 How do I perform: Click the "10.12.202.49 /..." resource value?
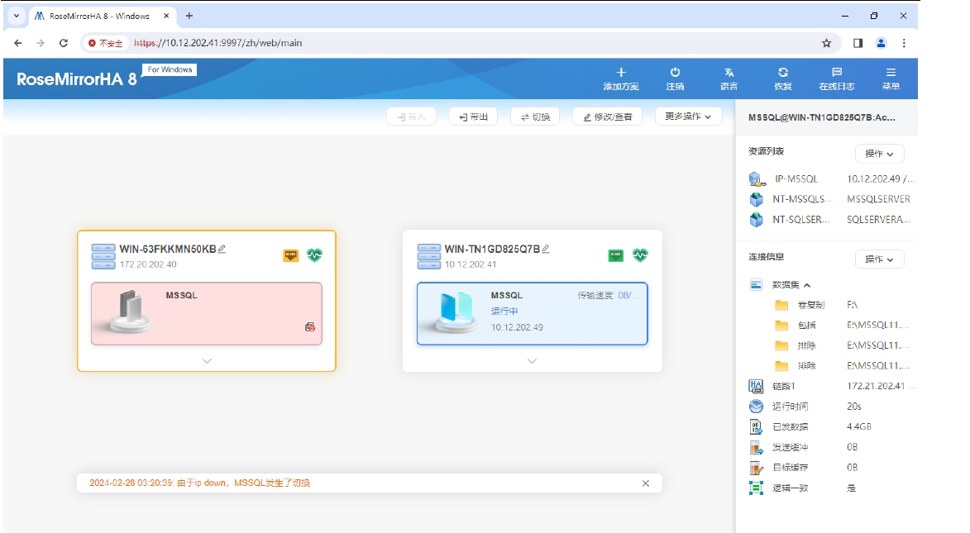pyautogui.click(x=881, y=178)
